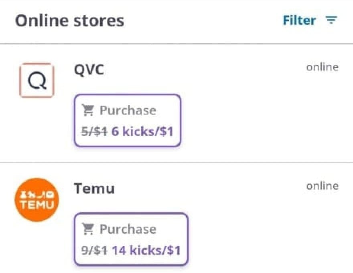The width and height of the screenshot is (353, 273).
Task: Click the online status beside Temu
Action: [x=322, y=185]
